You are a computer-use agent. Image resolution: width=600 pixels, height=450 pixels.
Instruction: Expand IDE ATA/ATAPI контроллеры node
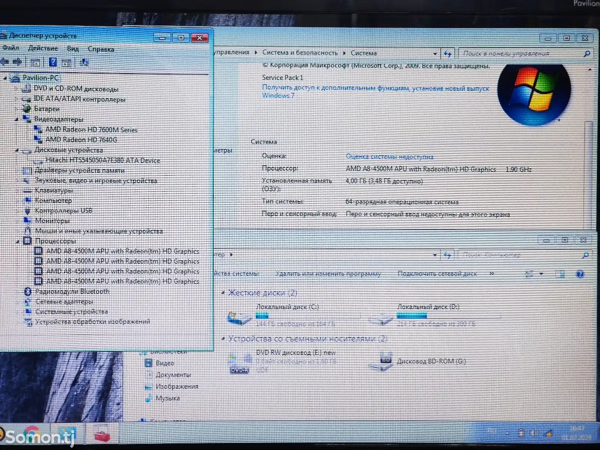[x=16, y=99]
